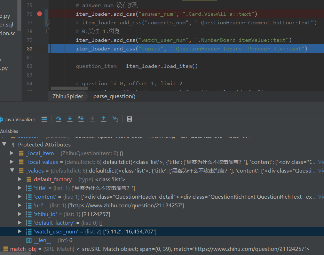Click the _local_values field icon

(x=21, y=162)
